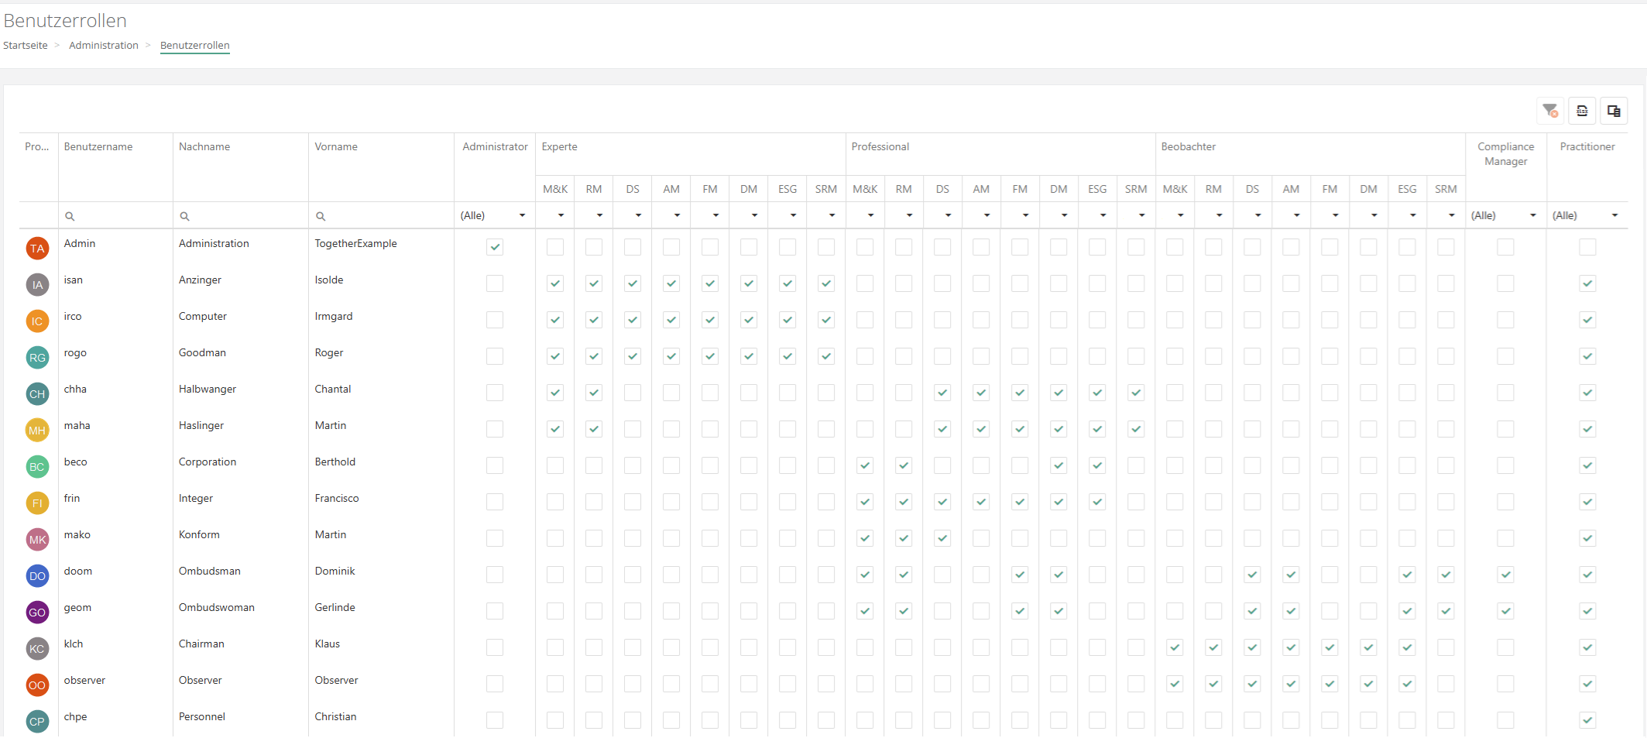Click the TA avatar for Admin
This screenshot has width=1647, height=738.
37,249
